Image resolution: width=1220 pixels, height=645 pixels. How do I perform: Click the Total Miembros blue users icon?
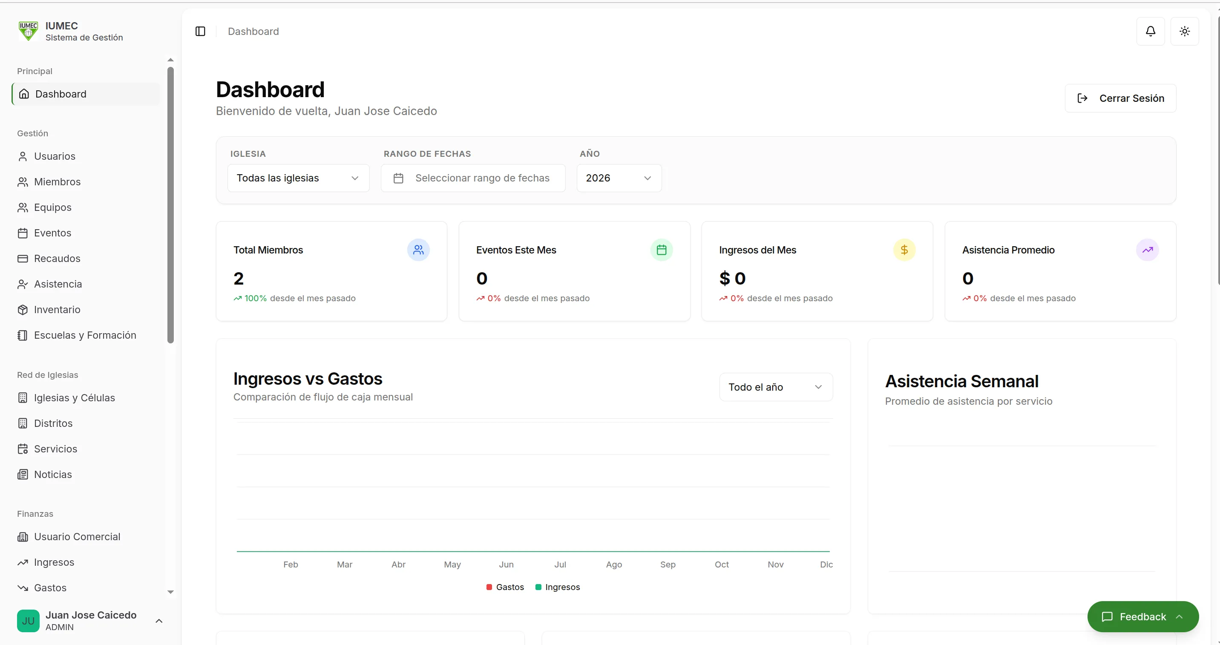(x=418, y=250)
